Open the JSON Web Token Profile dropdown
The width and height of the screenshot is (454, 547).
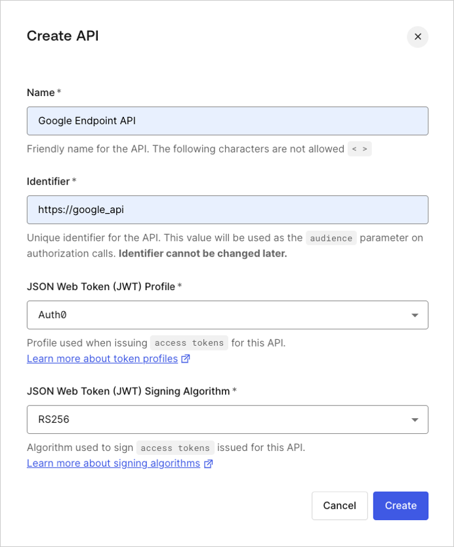coord(227,315)
